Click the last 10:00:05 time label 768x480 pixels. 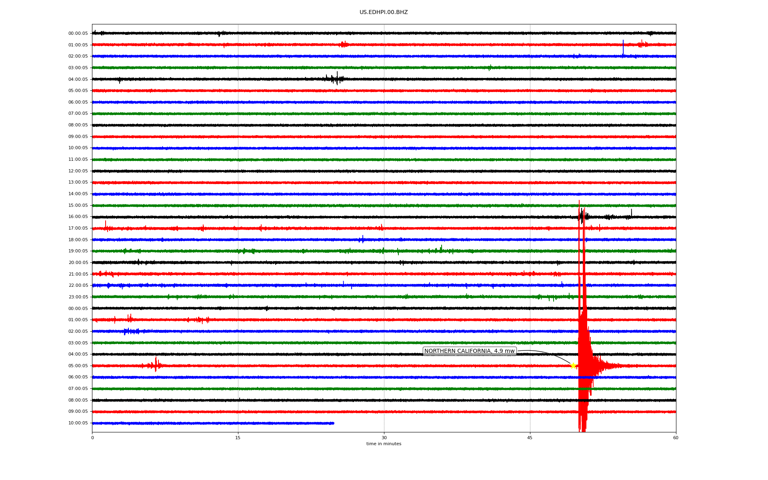(x=78, y=423)
